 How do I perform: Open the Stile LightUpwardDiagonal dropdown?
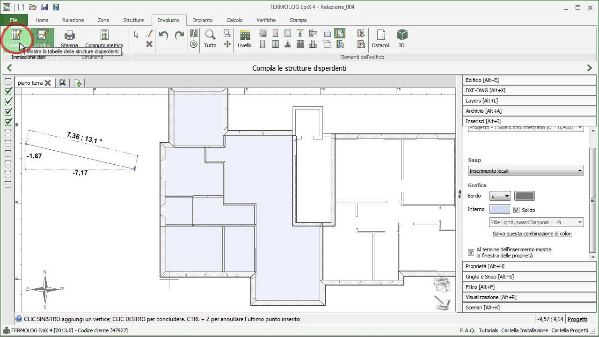[536, 222]
